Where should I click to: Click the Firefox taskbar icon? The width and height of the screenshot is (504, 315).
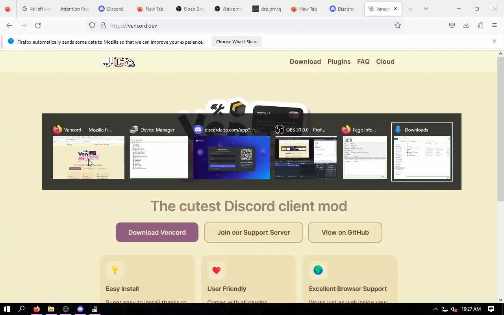coord(37,309)
